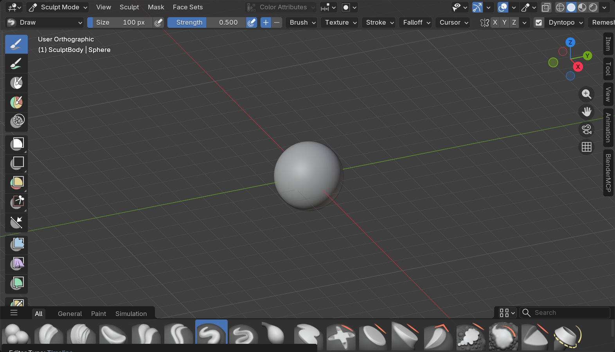
Task: Expand the Cursor settings popover
Action: click(x=454, y=23)
